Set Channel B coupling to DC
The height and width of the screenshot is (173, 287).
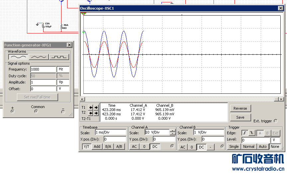click(x=201, y=147)
